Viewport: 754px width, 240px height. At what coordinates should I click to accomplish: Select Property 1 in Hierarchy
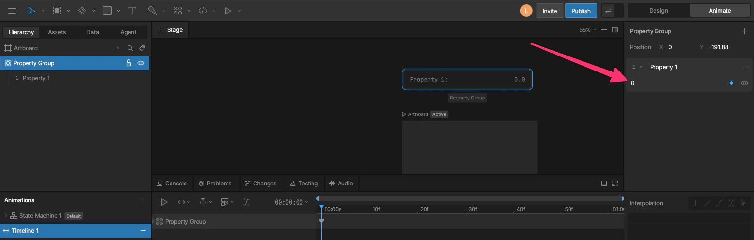pos(36,78)
